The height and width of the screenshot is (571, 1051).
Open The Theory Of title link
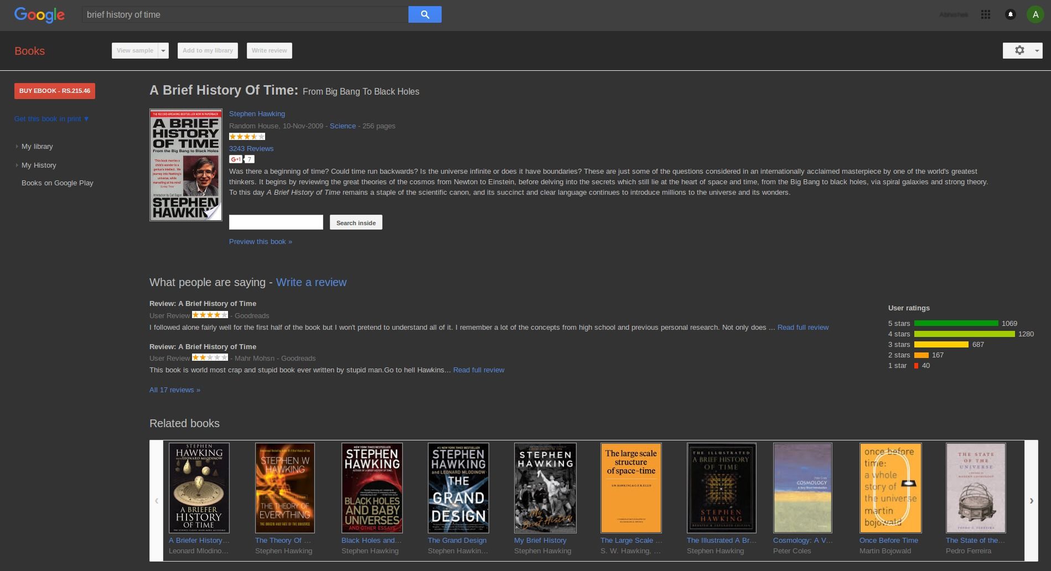(x=283, y=540)
